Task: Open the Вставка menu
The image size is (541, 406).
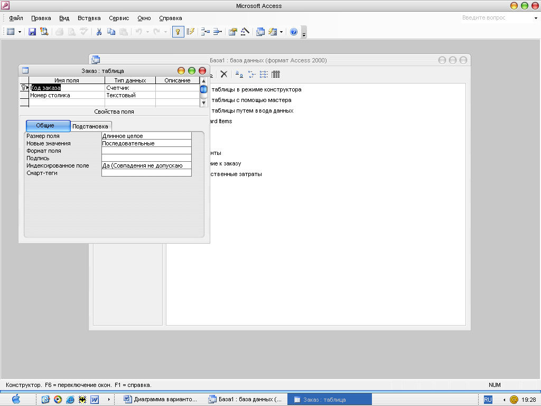Action: click(x=89, y=19)
